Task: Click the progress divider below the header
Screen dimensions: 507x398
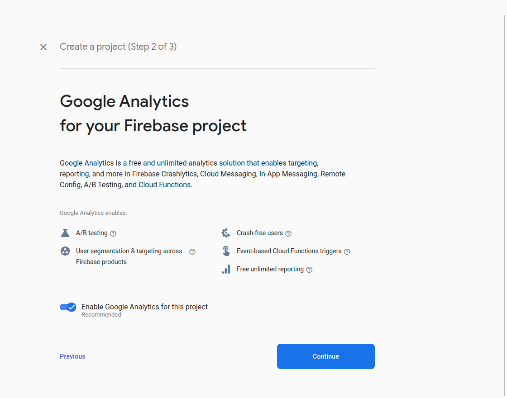Action: click(x=217, y=68)
